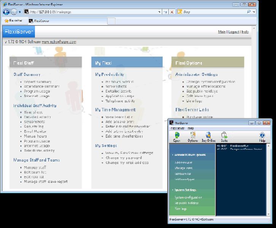The image size is (276, 228).
Task: Open Attendance summary link
Action: click(42, 87)
